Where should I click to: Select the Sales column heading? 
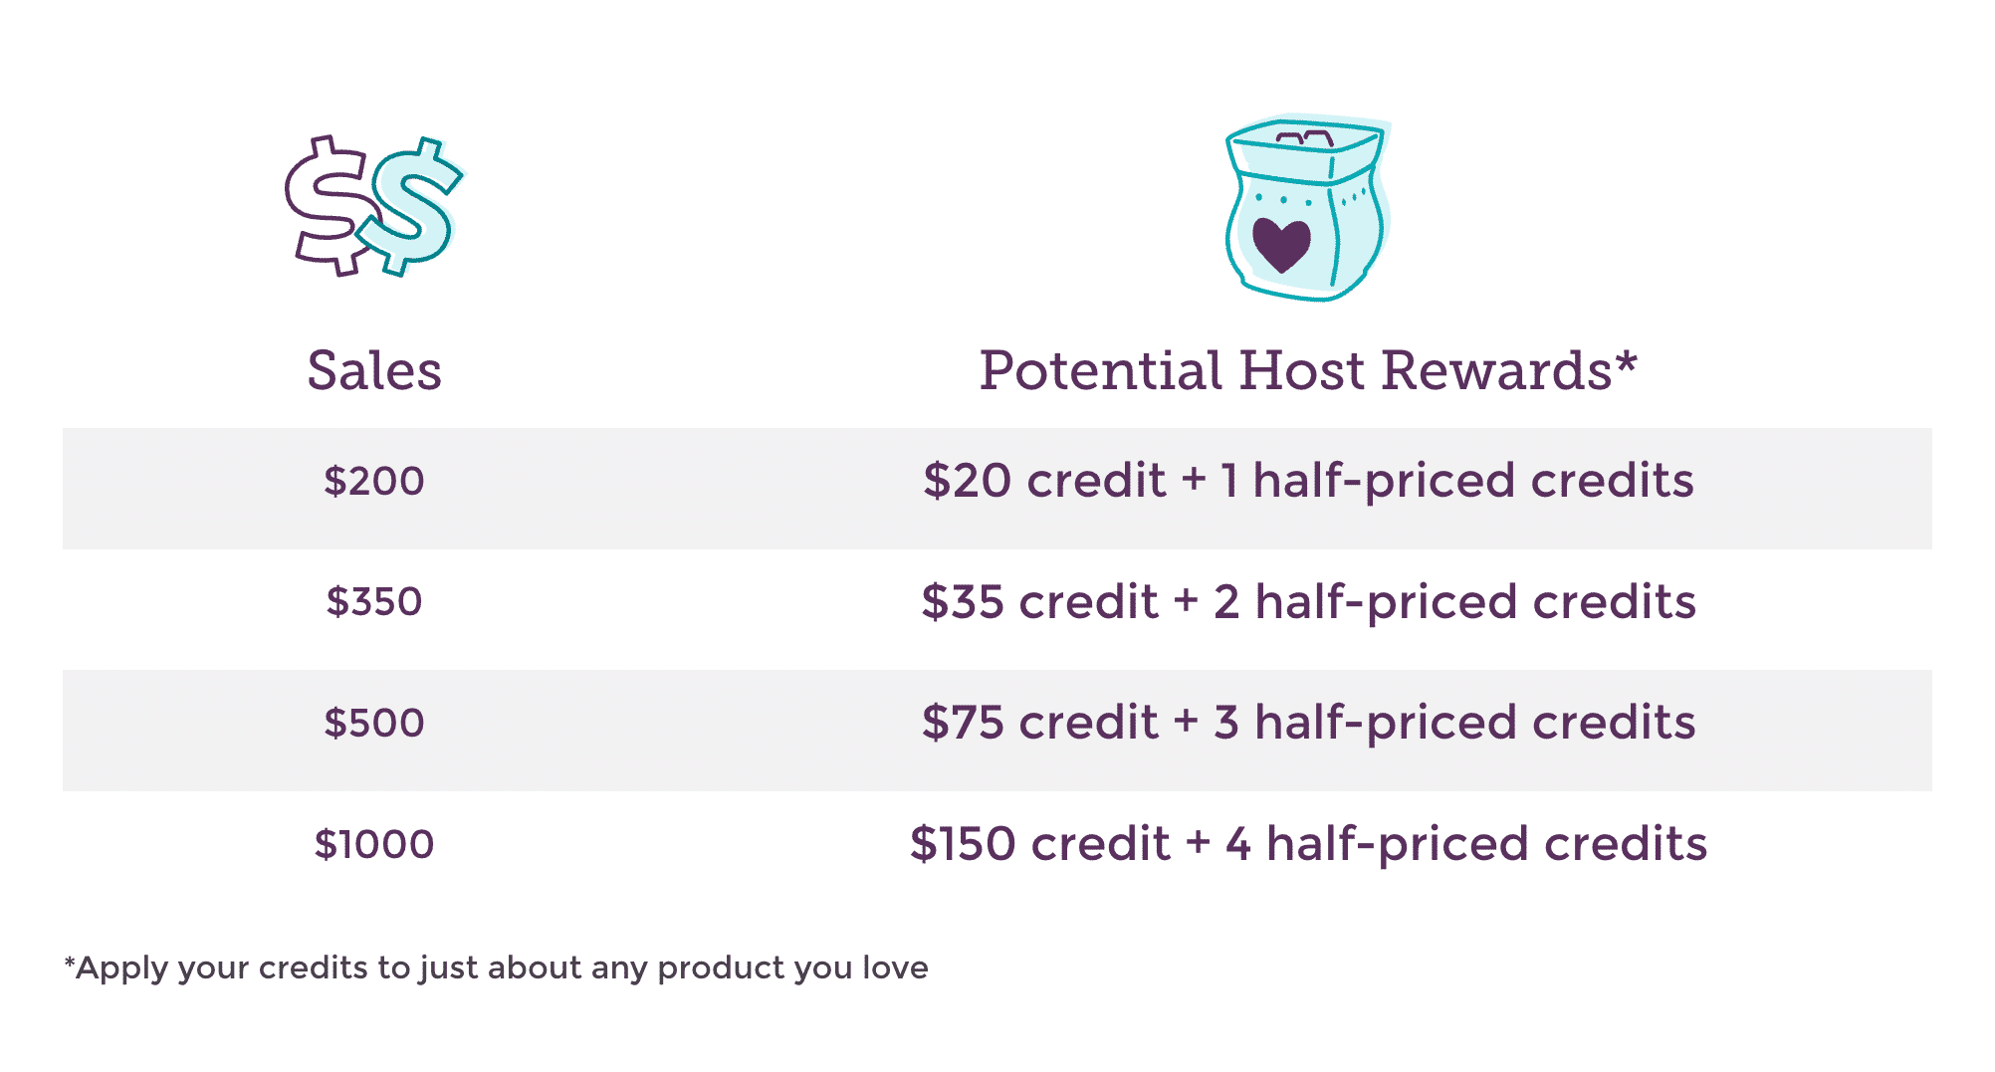pyautogui.click(x=374, y=370)
